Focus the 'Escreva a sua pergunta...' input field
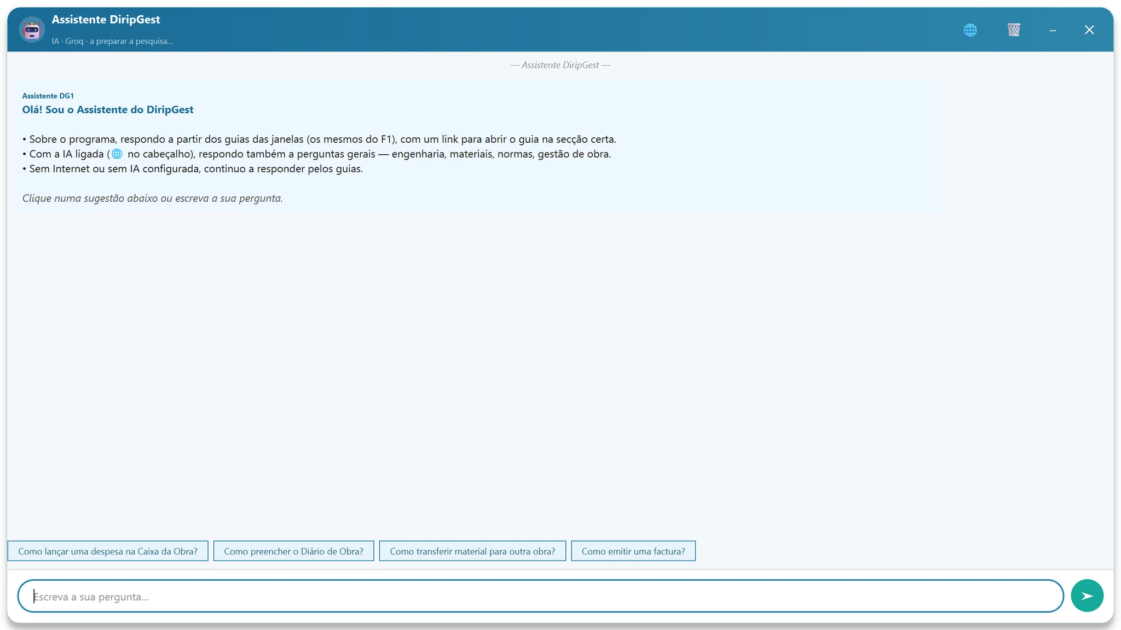The image size is (1121, 630). 541,596
